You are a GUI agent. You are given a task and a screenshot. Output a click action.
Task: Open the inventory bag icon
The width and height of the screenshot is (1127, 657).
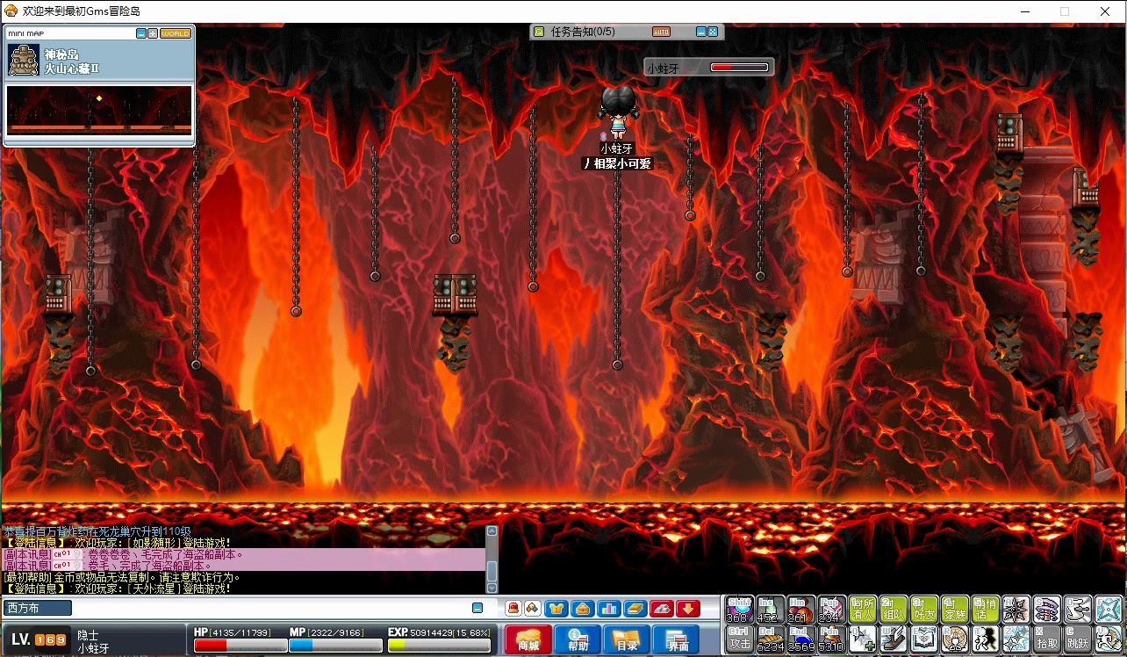tap(582, 608)
